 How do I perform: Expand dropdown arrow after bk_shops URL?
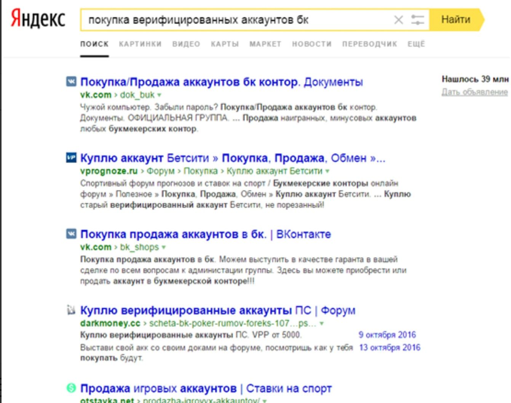(x=164, y=247)
